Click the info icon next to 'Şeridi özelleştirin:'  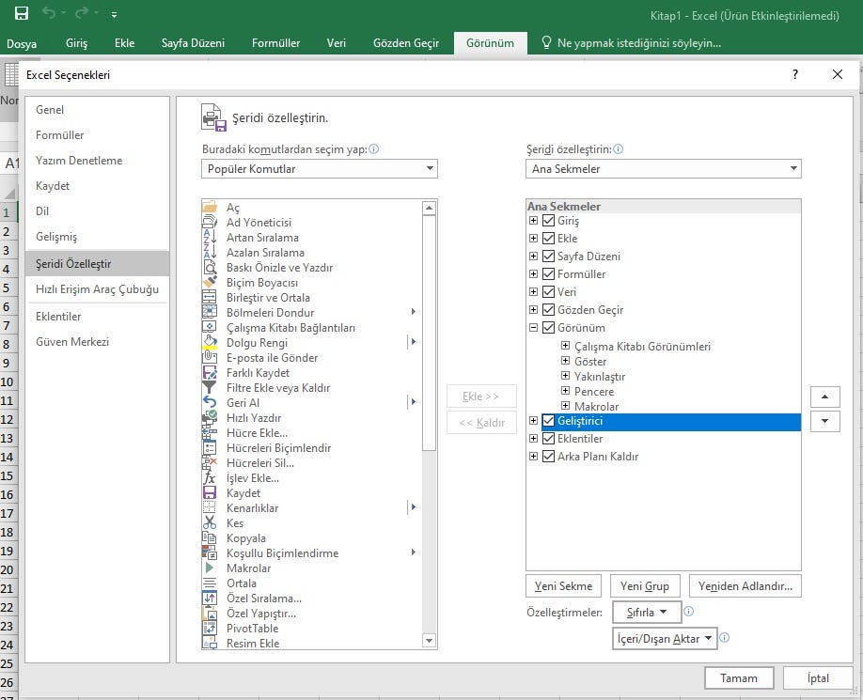(618, 149)
